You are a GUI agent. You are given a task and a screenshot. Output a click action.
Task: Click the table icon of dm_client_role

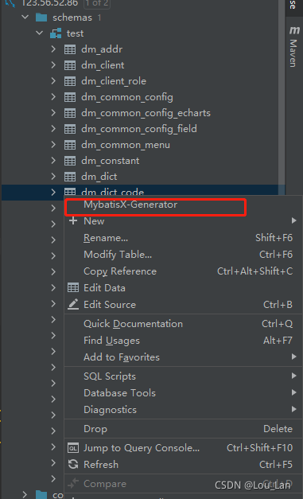pyautogui.click(x=70, y=81)
